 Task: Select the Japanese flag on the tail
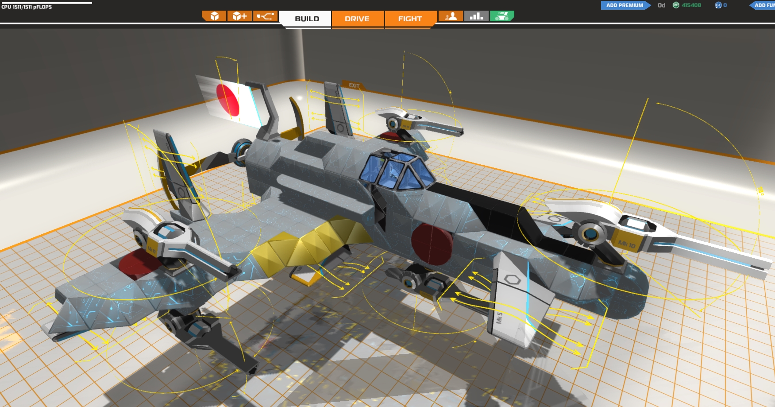click(228, 101)
